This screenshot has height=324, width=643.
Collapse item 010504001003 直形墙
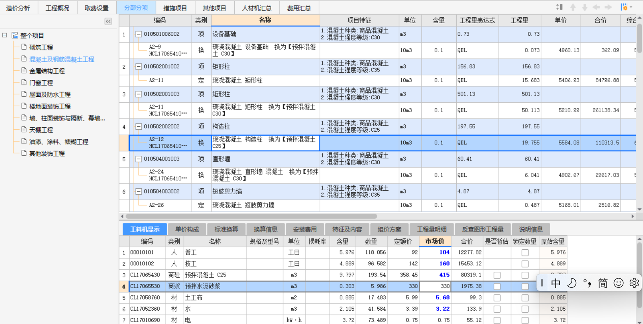(x=138, y=159)
